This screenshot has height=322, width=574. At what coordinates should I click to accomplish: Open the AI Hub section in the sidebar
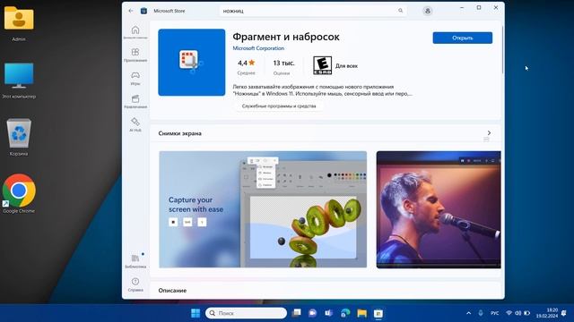[135, 124]
